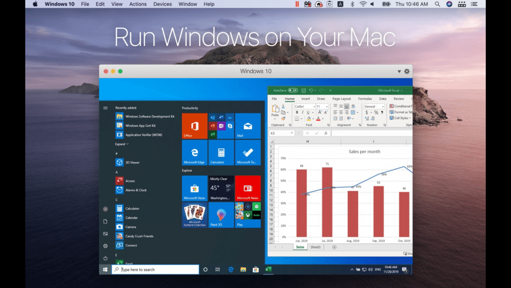Viewport: 511px width, 288px height.
Task: Click the red Font Color button
Action: coord(318,118)
